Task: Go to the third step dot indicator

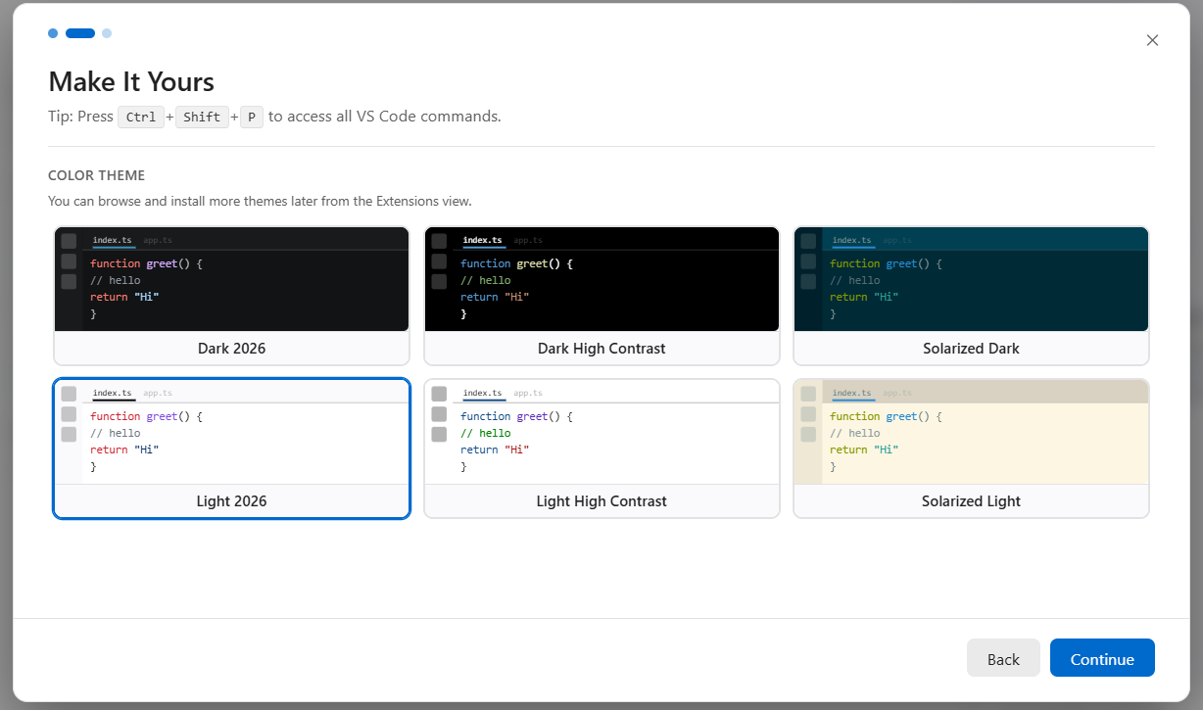Action: coord(107,33)
